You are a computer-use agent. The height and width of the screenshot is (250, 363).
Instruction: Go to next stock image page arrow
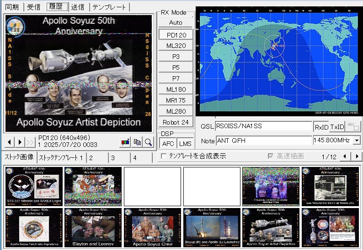pos(357,156)
